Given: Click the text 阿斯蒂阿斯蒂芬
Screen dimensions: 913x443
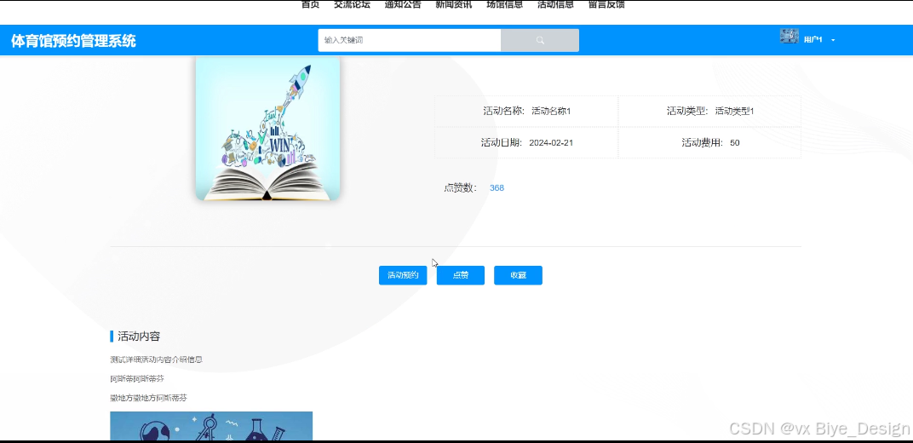Looking at the screenshot, I should (x=137, y=379).
